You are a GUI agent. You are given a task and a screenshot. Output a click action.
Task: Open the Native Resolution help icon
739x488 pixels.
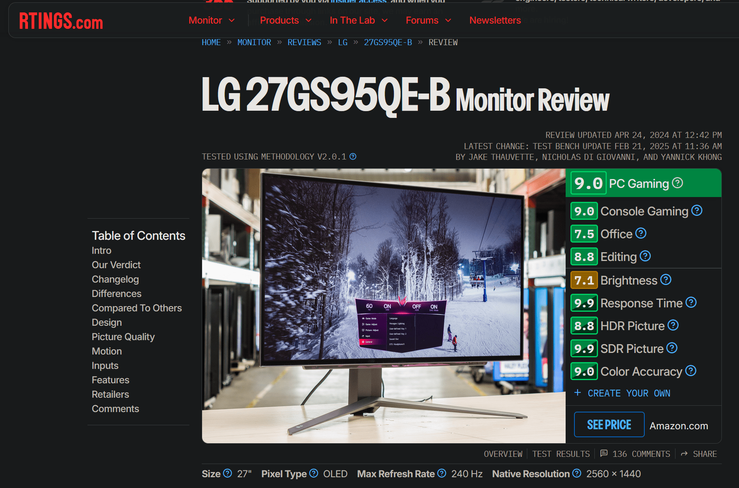pos(576,473)
